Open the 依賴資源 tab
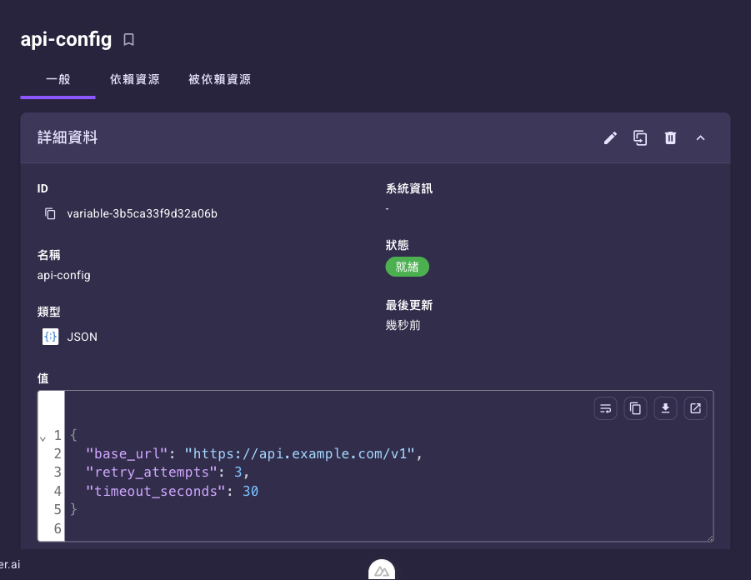 point(134,79)
